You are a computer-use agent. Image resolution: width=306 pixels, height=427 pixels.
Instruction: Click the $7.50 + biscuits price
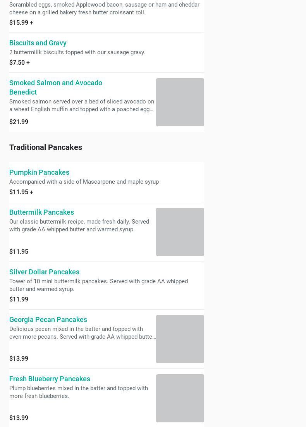19,63
